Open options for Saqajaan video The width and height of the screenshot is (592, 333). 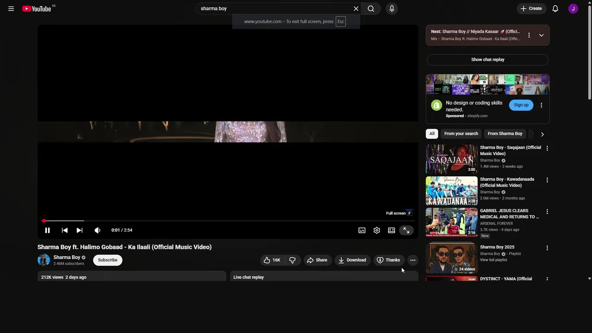coord(547,148)
